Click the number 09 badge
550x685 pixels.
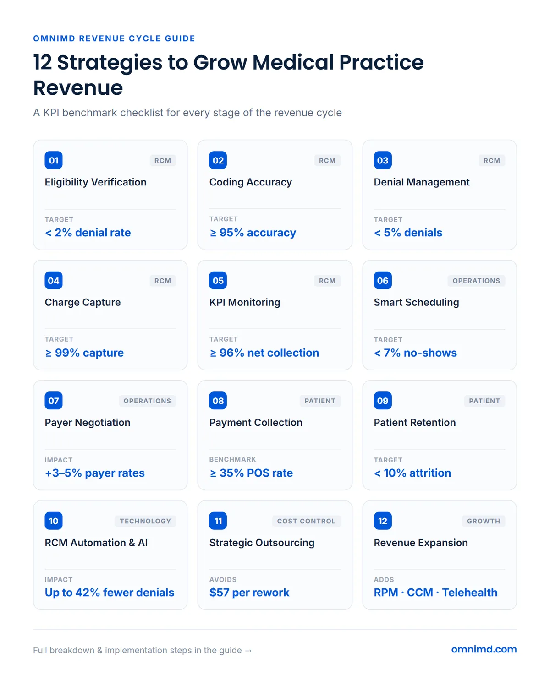tap(383, 401)
